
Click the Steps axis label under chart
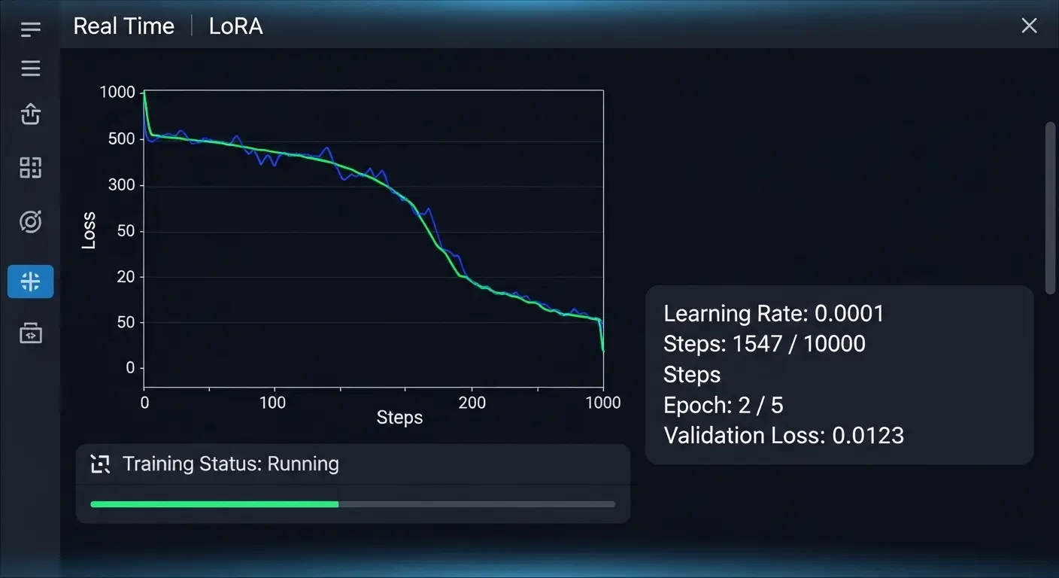[x=399, y=418]
